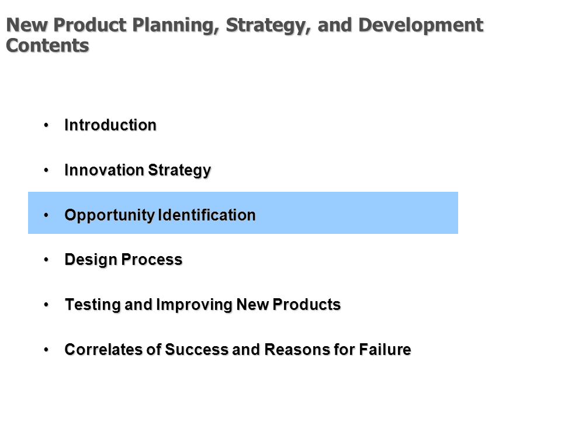561x421 pixels.
Task: Click the word Identification in the highlighted row
Action: (207, 215)
